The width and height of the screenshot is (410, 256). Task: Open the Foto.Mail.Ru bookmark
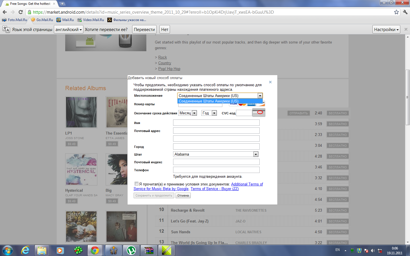point(15,20)
